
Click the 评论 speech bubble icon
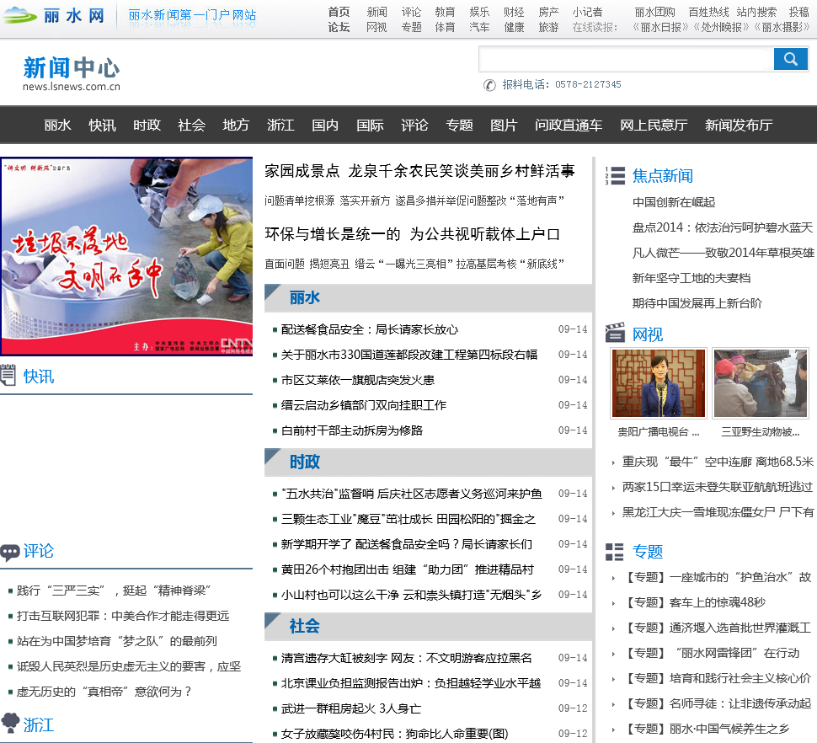[x=10, y=553]
